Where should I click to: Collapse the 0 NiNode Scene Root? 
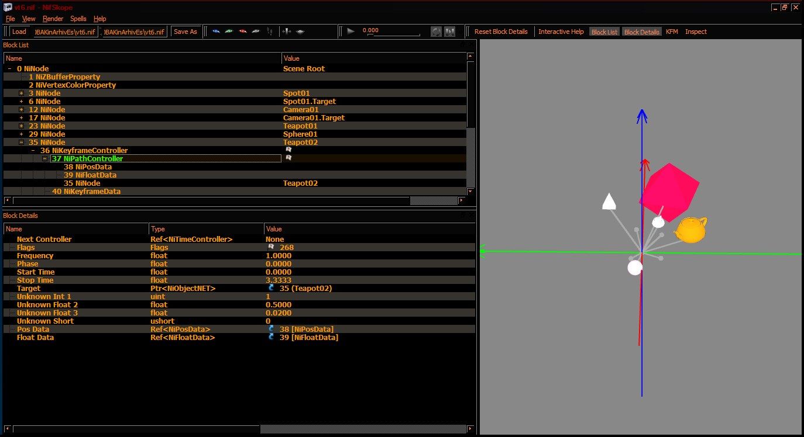[9, 68]
